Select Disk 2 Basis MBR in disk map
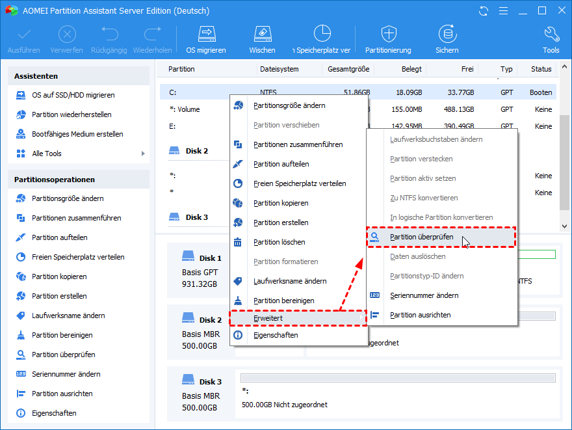 201,333
